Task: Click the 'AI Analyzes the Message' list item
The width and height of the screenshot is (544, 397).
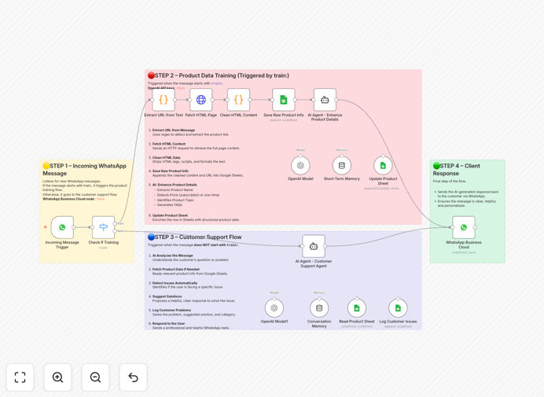Action: pos(172,255)
